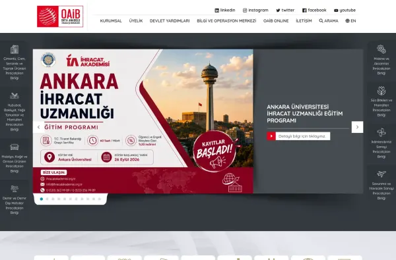Open the İLETİŞİM menu

304,21
